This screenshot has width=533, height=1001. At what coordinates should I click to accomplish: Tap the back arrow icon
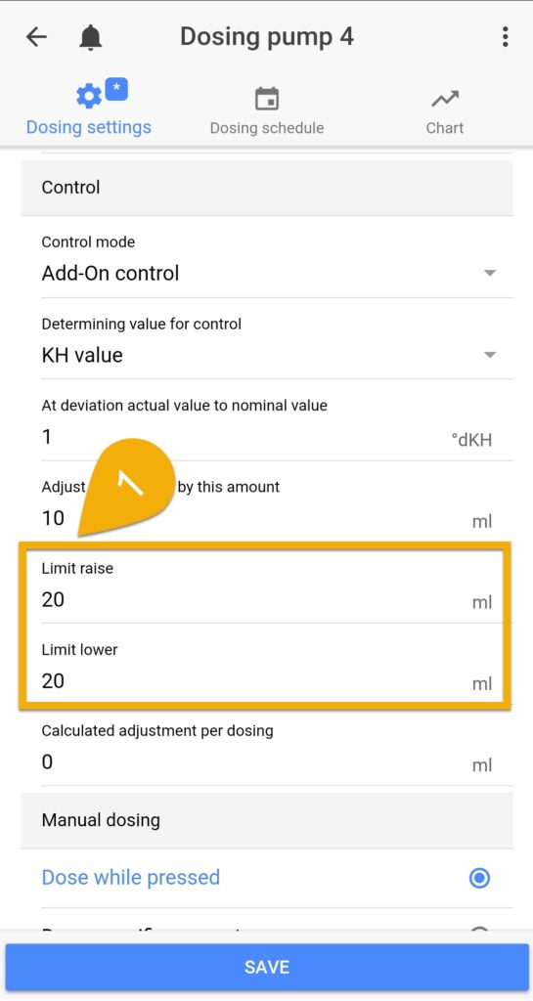(36, 37)
